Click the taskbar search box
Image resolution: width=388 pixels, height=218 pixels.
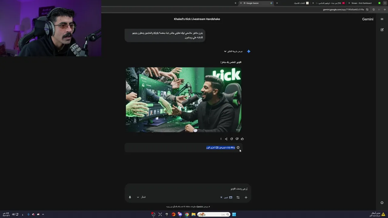pyautogui.click(x=214, y=214)
